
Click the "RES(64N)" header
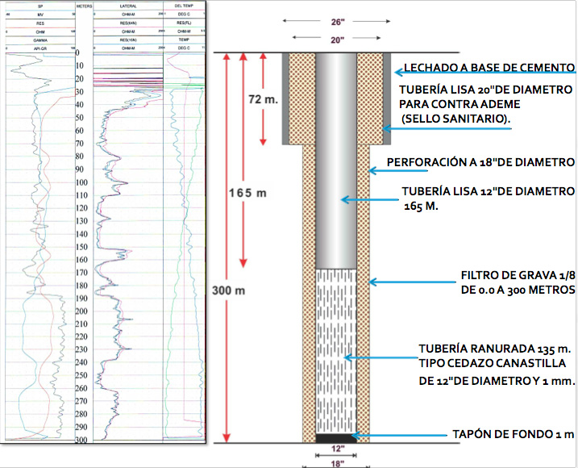[128, 23]
